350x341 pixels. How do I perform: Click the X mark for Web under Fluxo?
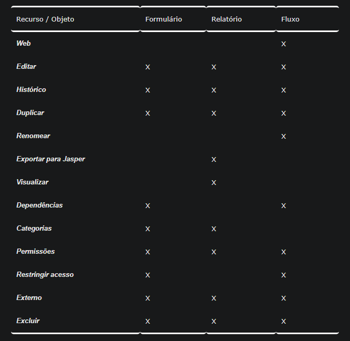[283, 44]
